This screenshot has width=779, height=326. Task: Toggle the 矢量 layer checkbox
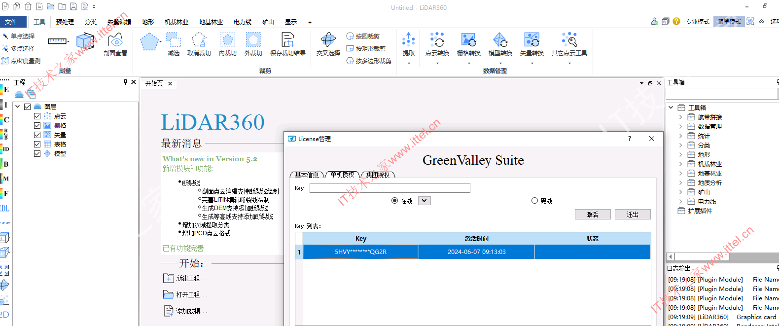(x=37, y=135)
